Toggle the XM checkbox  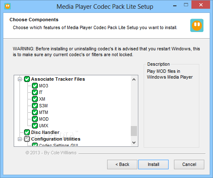coord(35,99)
